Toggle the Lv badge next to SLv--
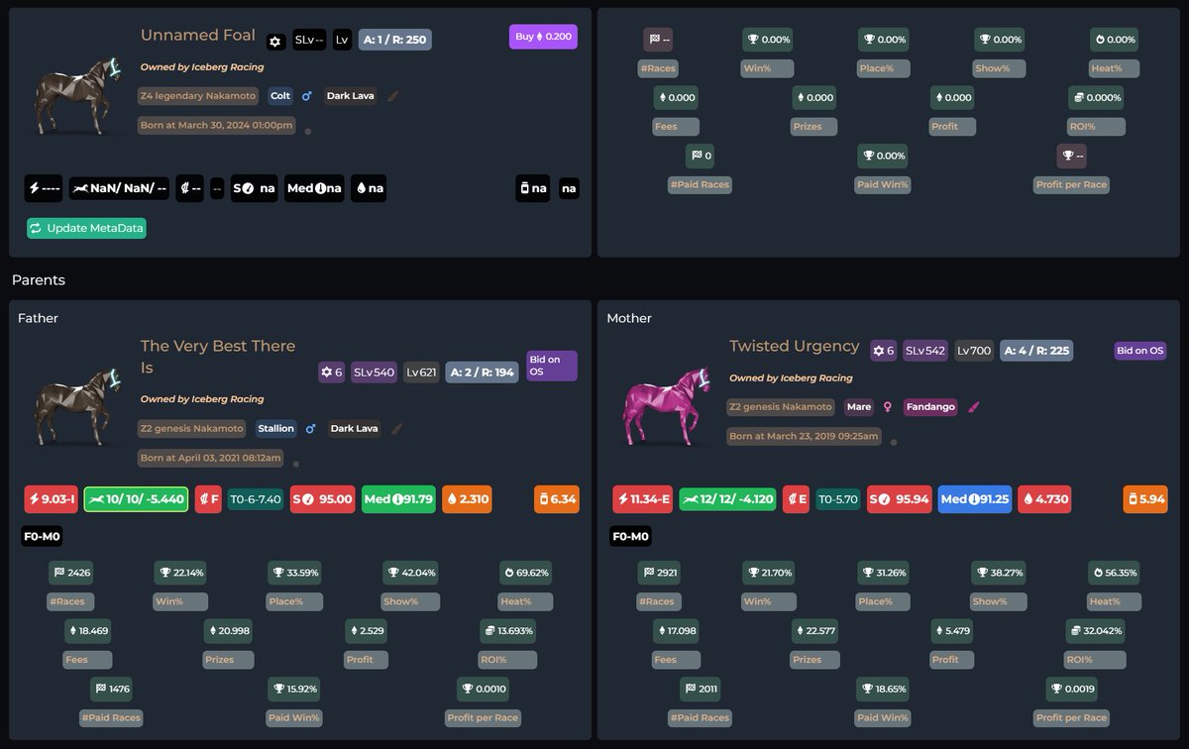This screenshot has height=749, width=1189. [x=342, y=42]
